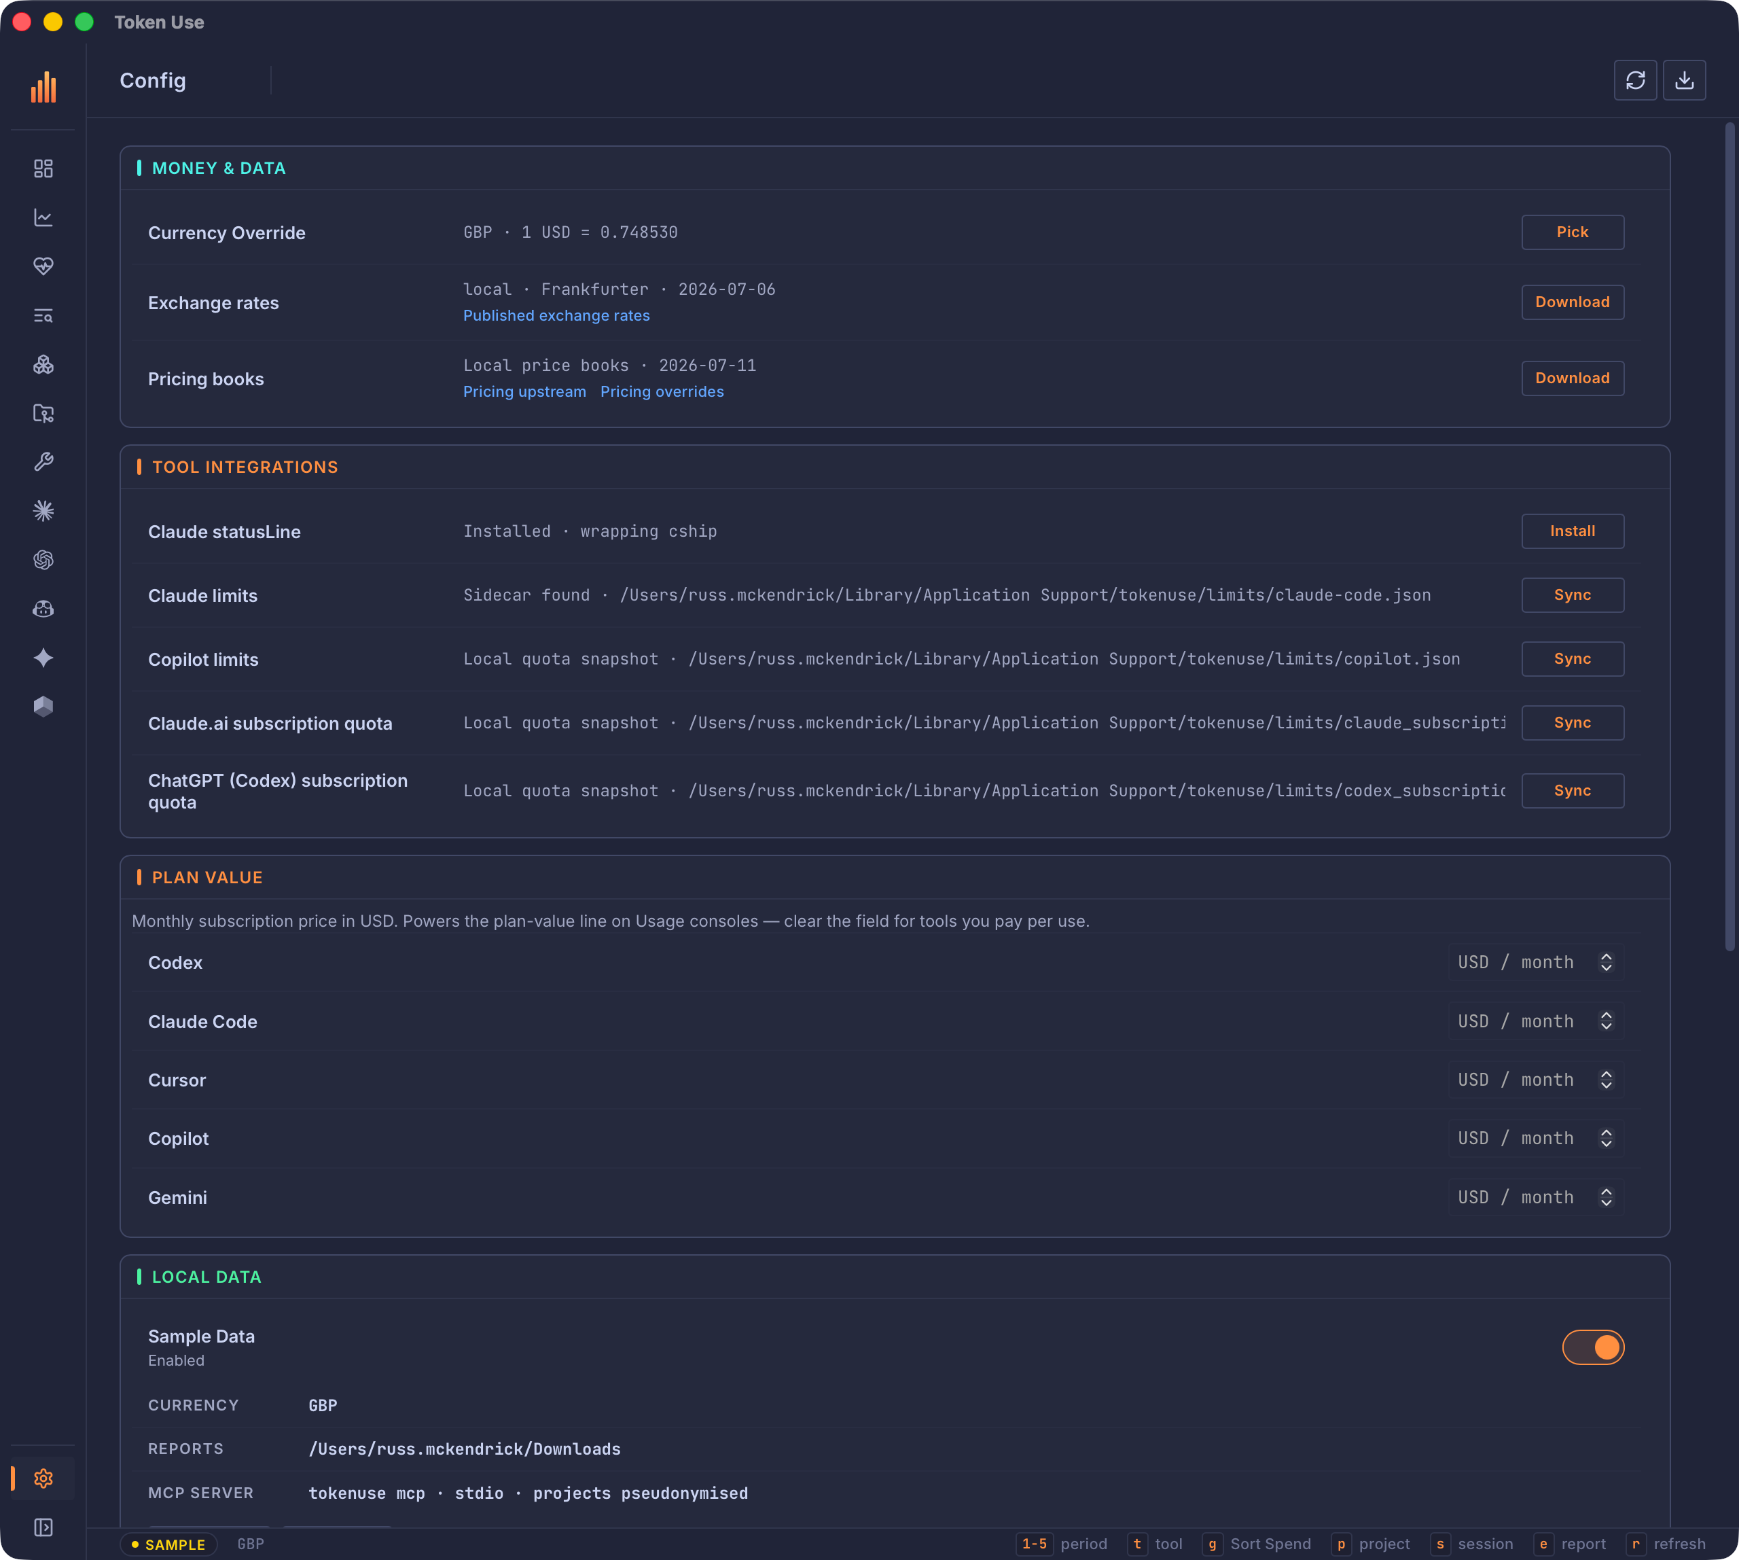1739x1560 pixels.
Task: Open the list search view in sidebar
Action: [x=43, y=315]
